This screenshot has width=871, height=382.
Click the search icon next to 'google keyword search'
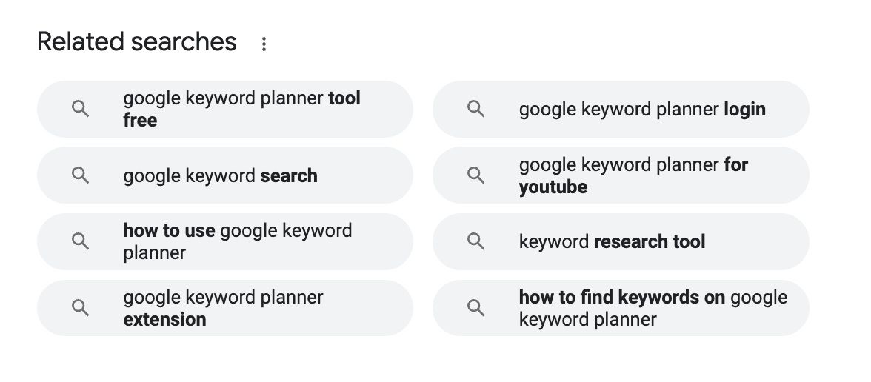pos(80,175)
